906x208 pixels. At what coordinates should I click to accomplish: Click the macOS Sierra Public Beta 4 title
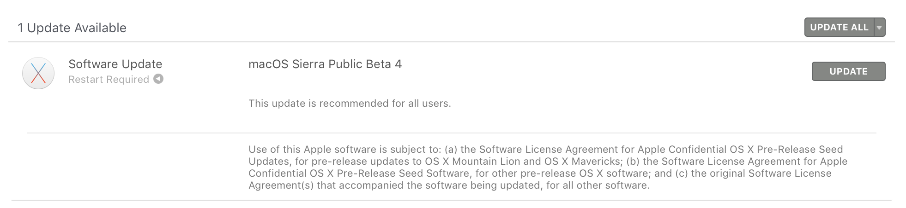click(x=325, y=64)
